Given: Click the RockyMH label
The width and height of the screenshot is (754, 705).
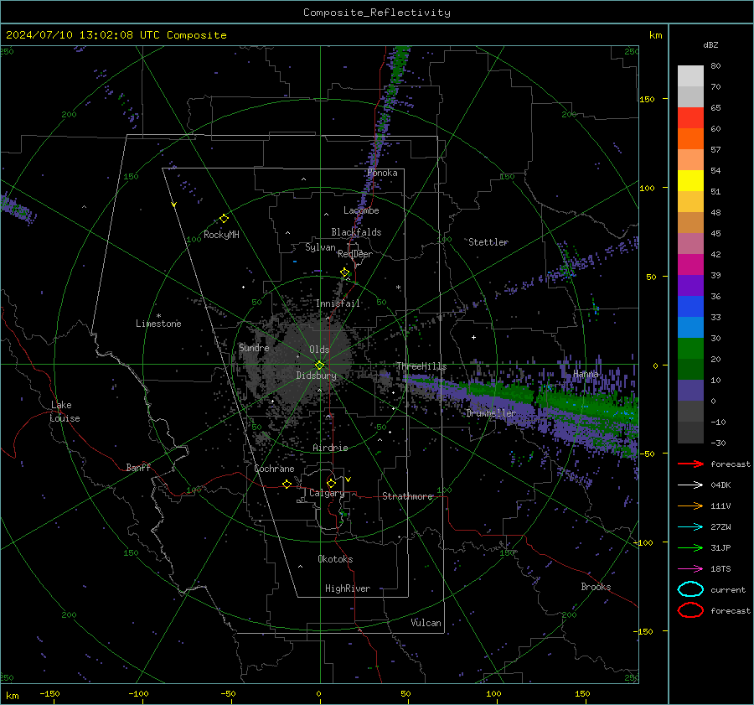Looking at the screenshot, I should [221, 235].
